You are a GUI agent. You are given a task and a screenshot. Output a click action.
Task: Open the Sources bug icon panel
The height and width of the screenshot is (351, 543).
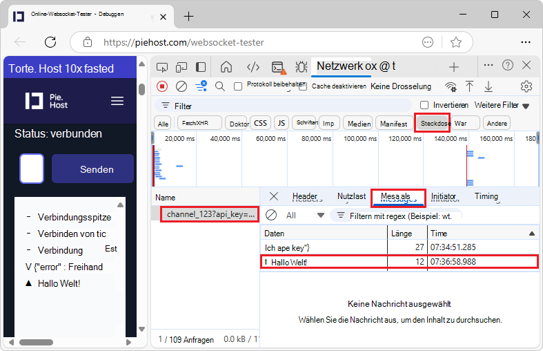[x=301, y=67]
